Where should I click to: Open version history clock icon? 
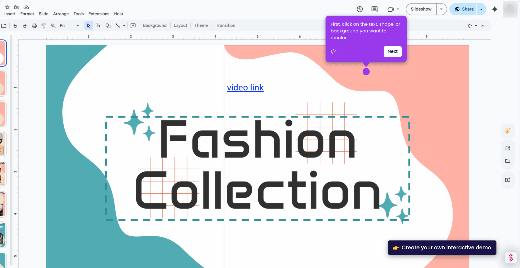point(360,9)
